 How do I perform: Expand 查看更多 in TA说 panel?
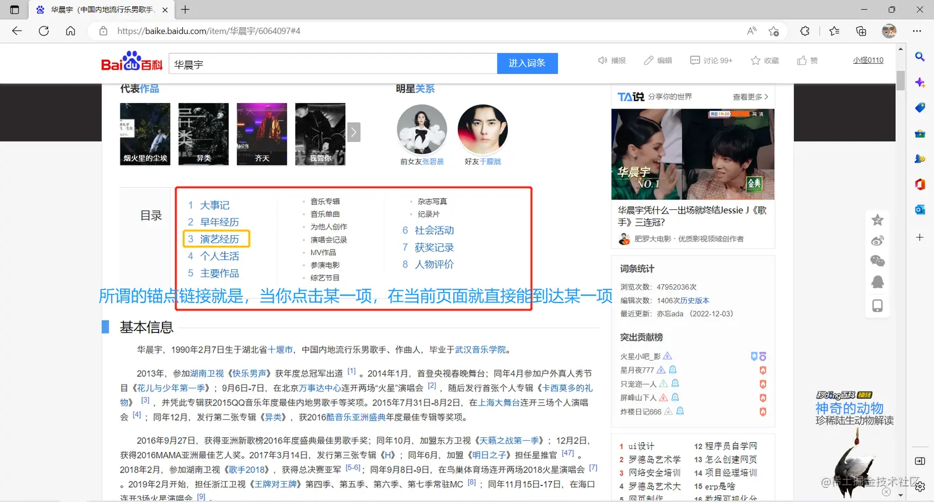pyautogui.click(x=751, y=97)
